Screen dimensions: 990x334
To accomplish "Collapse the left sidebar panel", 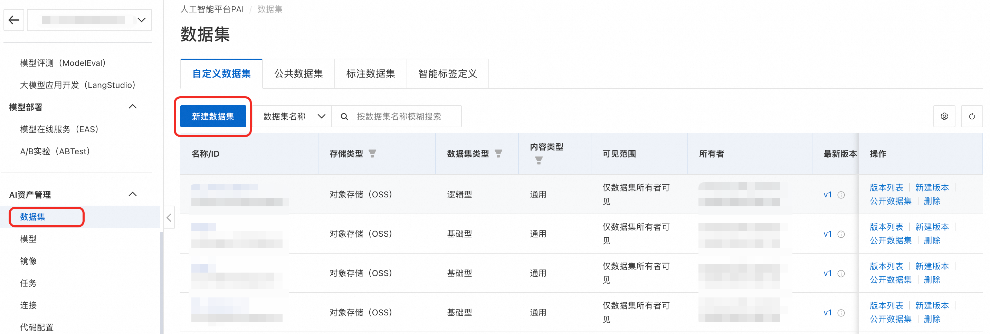I will (x=169, y=218).
